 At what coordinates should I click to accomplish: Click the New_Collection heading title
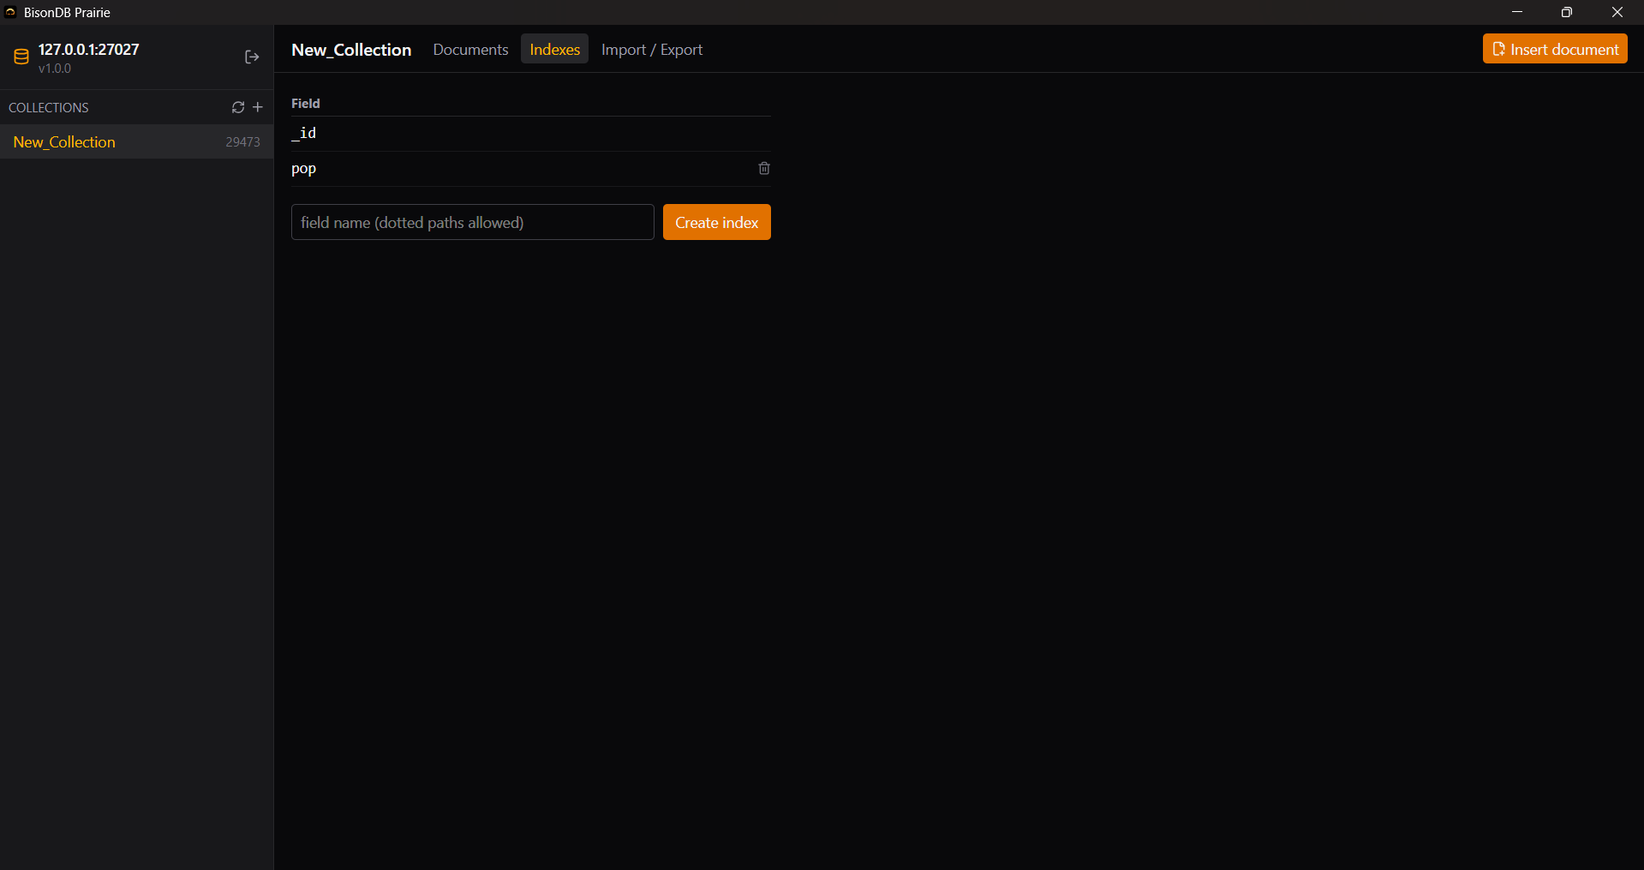(x=351, y=50)
